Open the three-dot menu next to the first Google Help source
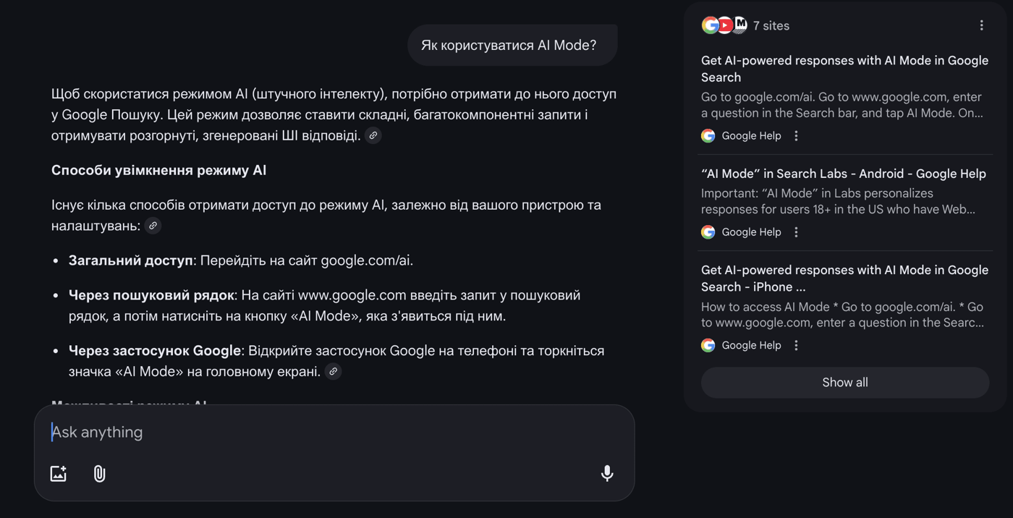 coord(796,135)
